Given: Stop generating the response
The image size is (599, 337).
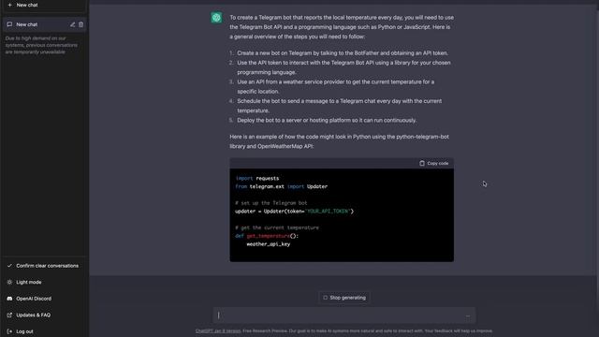Looking at the screenshot, I should pyautogui.click(x=344, y=298).
